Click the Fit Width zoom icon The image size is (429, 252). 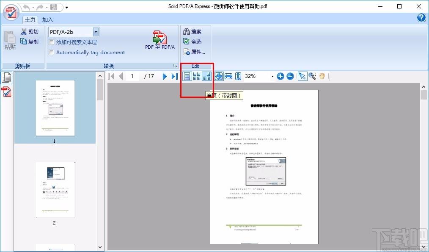[x=228, y=76]
